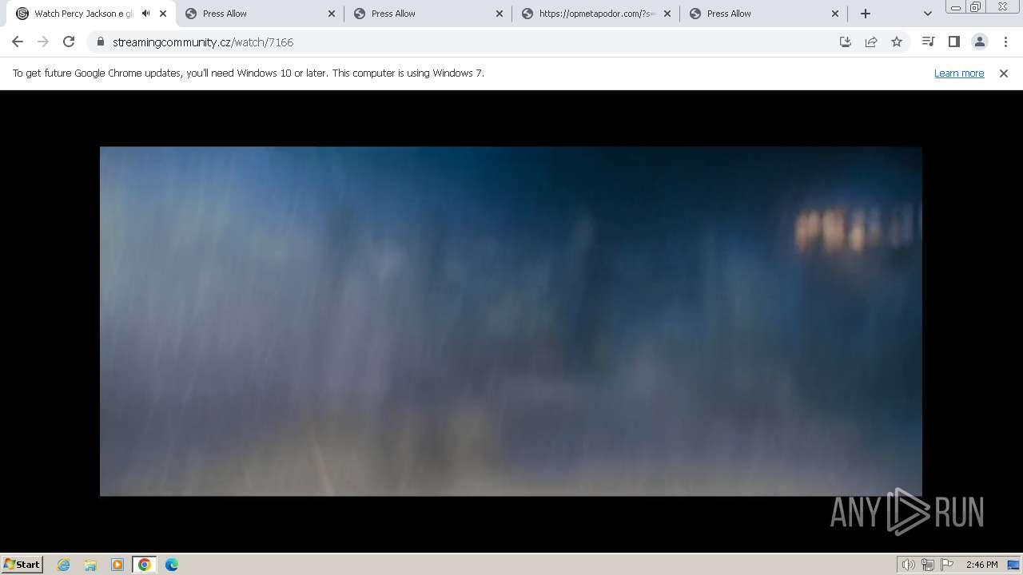Select Chrome in the taskbar
Screen dimensions: 1023x575
click(x=145, y=565)
